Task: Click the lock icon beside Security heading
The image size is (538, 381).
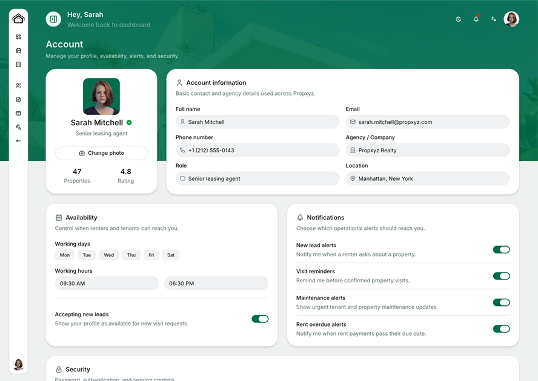Action: [x=59, y=370]
